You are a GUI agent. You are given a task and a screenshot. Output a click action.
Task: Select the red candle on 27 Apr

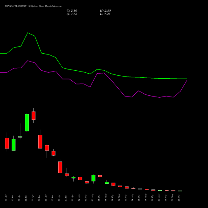[54, 153]
